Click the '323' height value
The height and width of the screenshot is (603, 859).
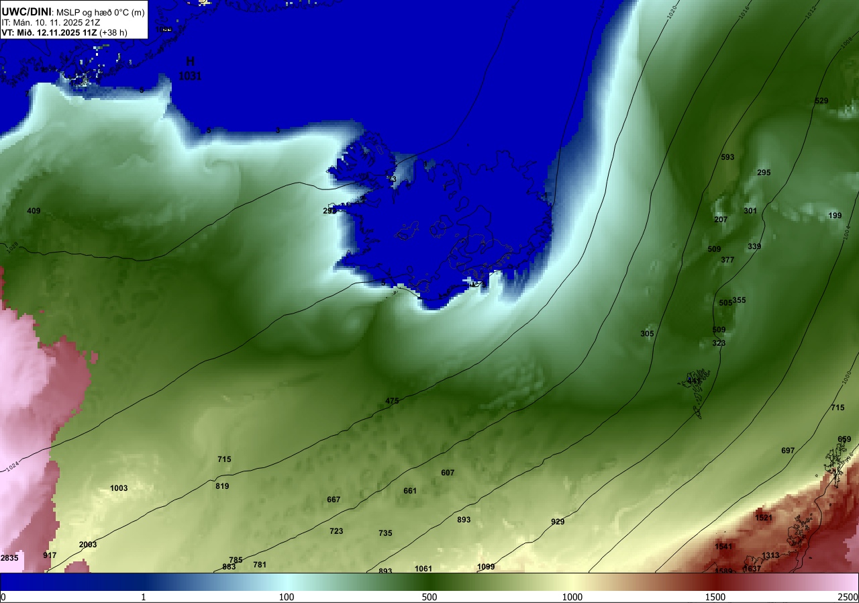719,343
